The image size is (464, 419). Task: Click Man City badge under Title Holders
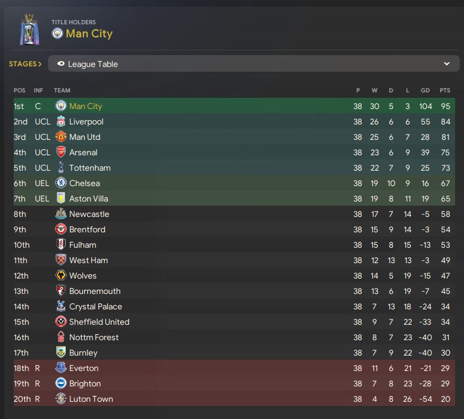click(57, 33)
